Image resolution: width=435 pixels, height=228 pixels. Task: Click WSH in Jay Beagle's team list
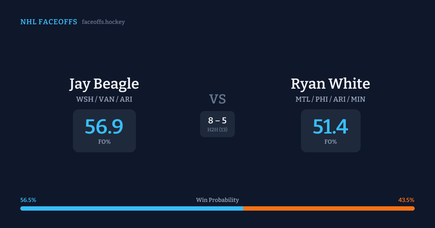tap(84, 99)
